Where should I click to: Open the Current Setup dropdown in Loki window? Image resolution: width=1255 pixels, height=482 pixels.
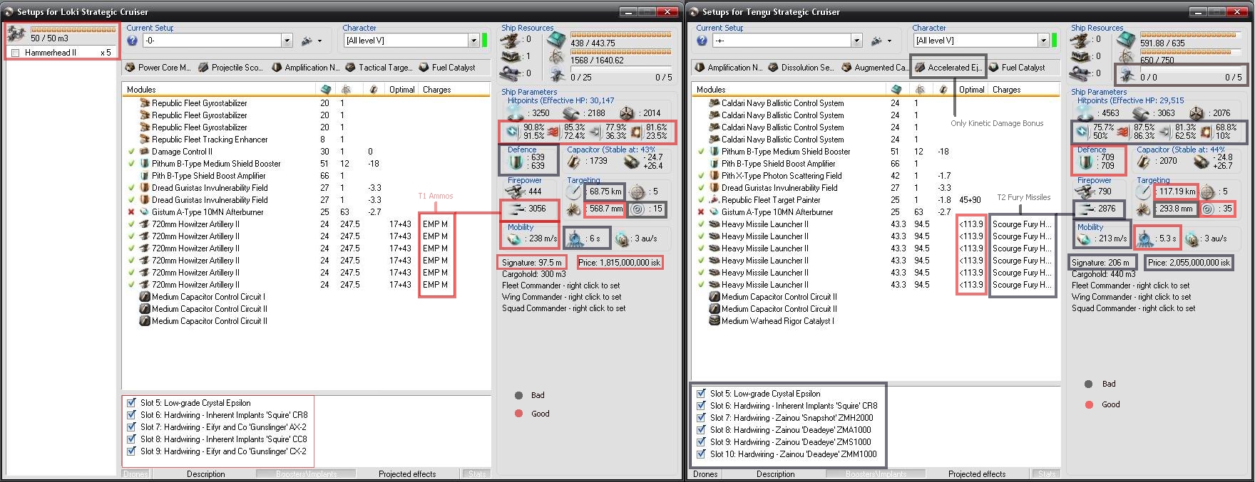point(287,41)
